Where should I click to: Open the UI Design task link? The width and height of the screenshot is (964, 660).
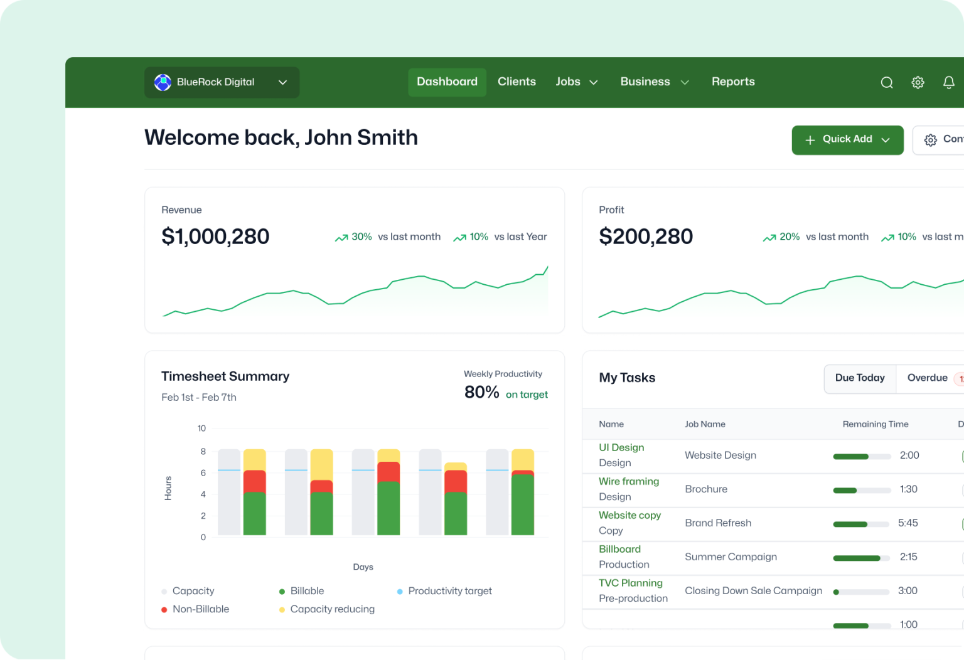pyautogui.click(x=621, y=447)
